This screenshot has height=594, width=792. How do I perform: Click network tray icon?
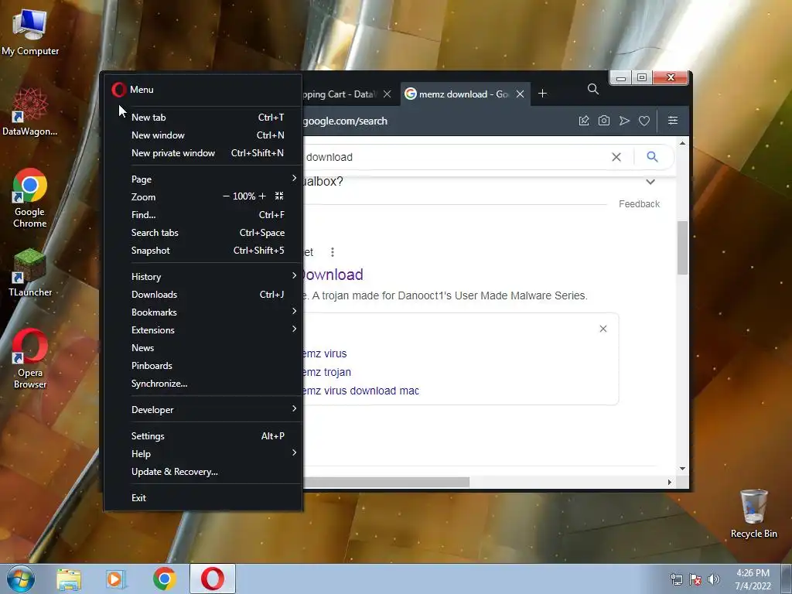click(x=676, y=579)
